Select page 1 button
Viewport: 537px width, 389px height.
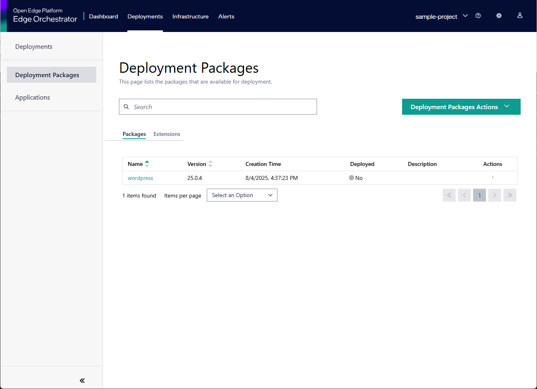[x=479, y=195]
